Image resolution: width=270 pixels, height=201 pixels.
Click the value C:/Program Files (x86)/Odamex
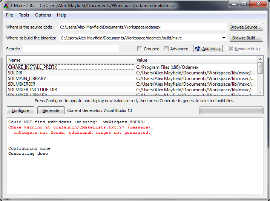[x=167, y=67]
